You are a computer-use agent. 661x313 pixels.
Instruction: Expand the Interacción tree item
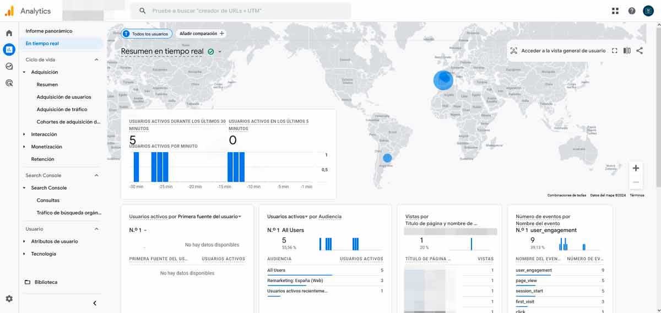(24, 134)
